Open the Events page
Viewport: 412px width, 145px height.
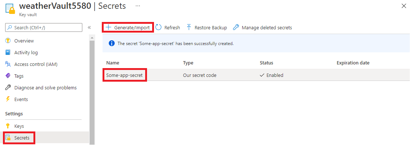tap(21, 100)
